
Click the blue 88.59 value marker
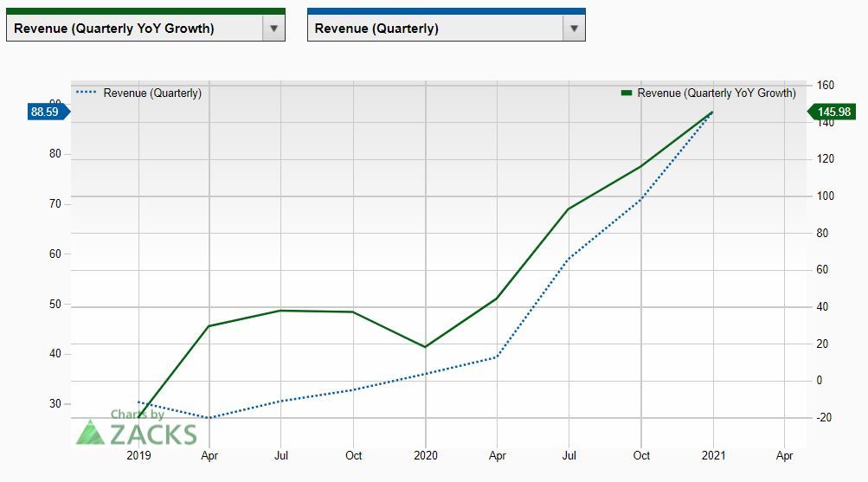[x=47, y=112]
